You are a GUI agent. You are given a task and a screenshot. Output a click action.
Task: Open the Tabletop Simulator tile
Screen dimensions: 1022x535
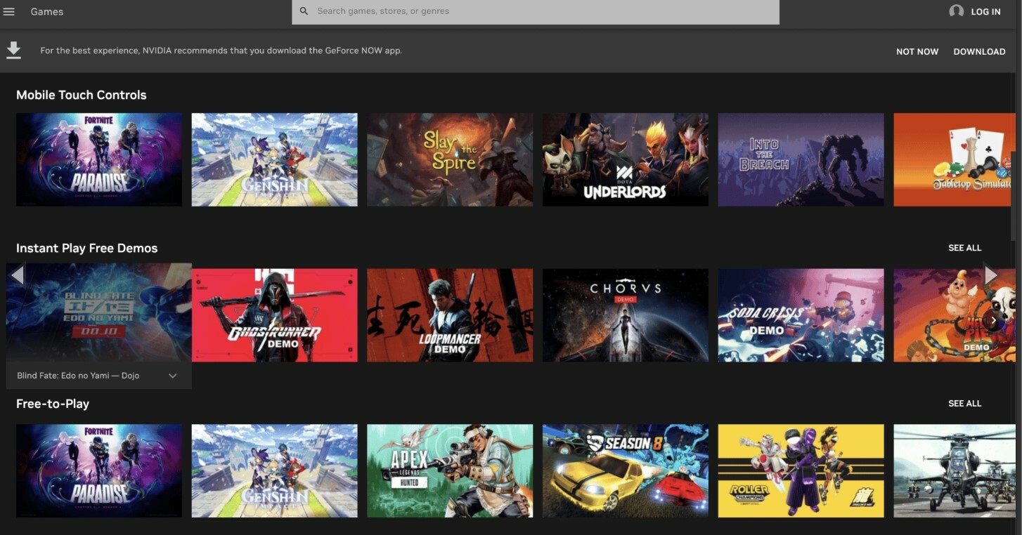click(954, 159)
